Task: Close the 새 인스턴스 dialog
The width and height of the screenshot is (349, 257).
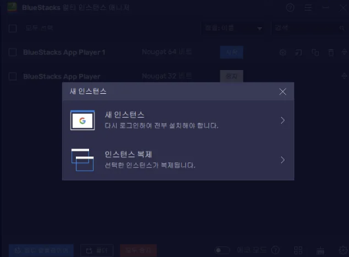Action: click(x=282, y=92)
